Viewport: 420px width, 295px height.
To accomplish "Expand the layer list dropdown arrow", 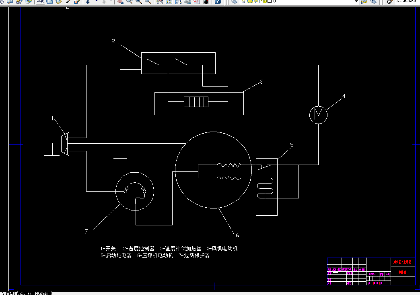I will (356, 1).
